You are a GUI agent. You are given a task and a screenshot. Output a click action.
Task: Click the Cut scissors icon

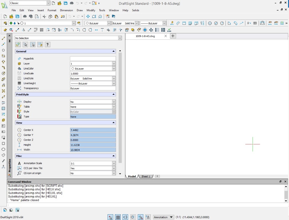tap(44, 17)
